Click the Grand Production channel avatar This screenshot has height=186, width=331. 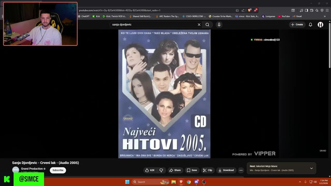tap(16, 170)
